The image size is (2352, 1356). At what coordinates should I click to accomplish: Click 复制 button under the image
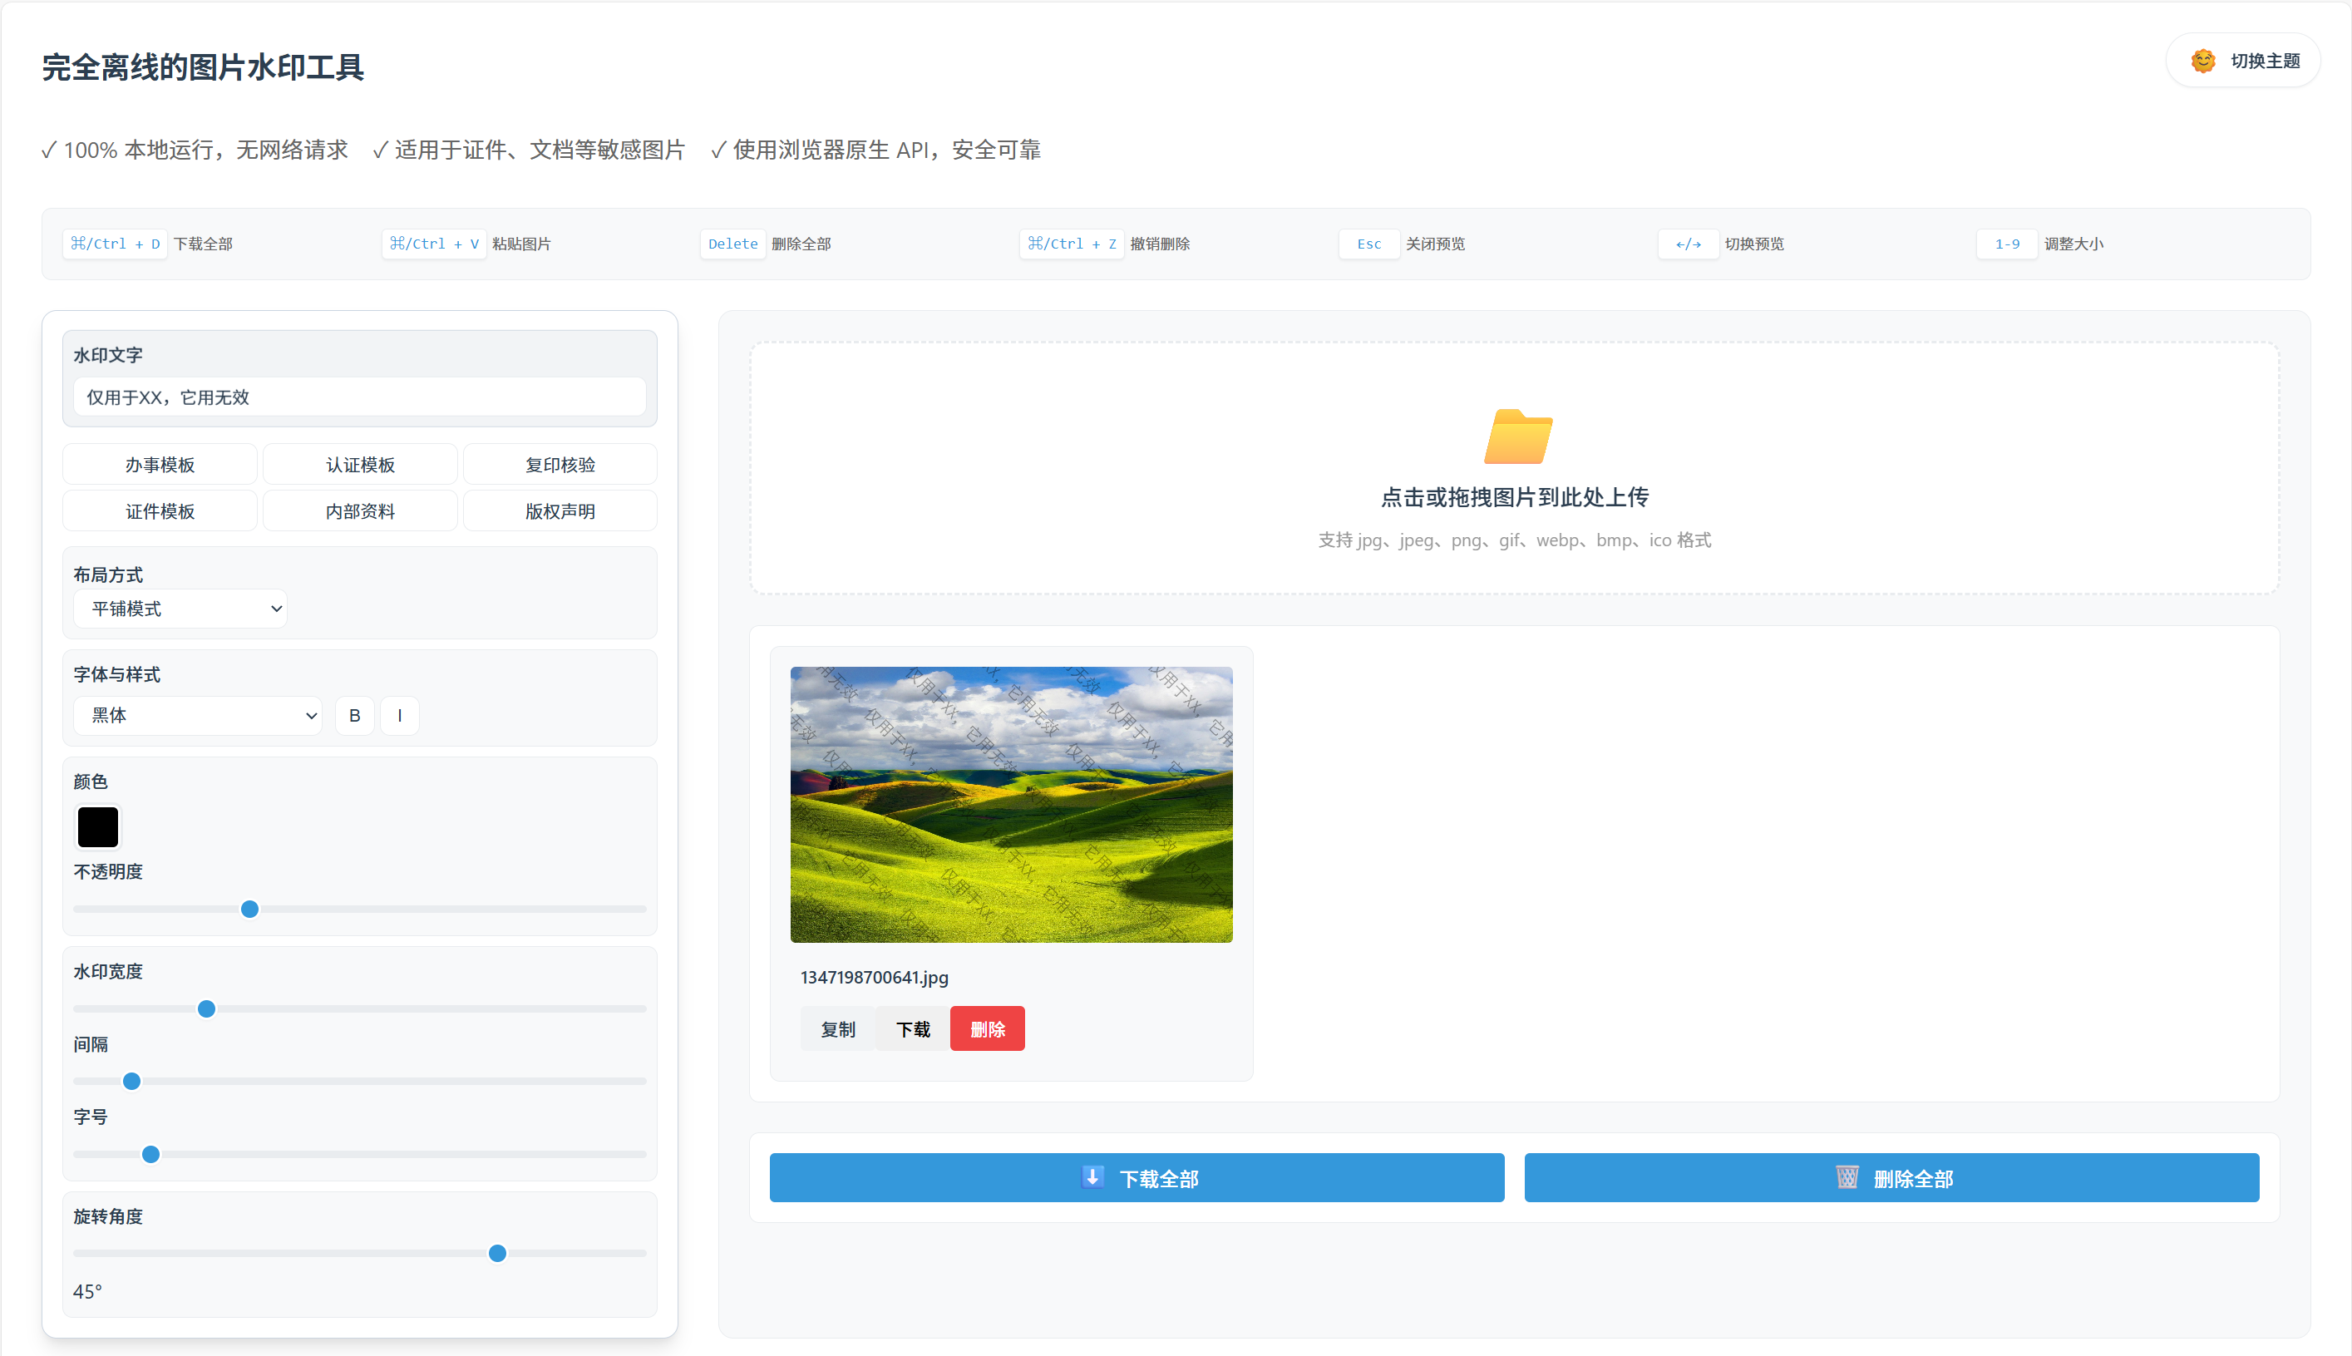837,1029
